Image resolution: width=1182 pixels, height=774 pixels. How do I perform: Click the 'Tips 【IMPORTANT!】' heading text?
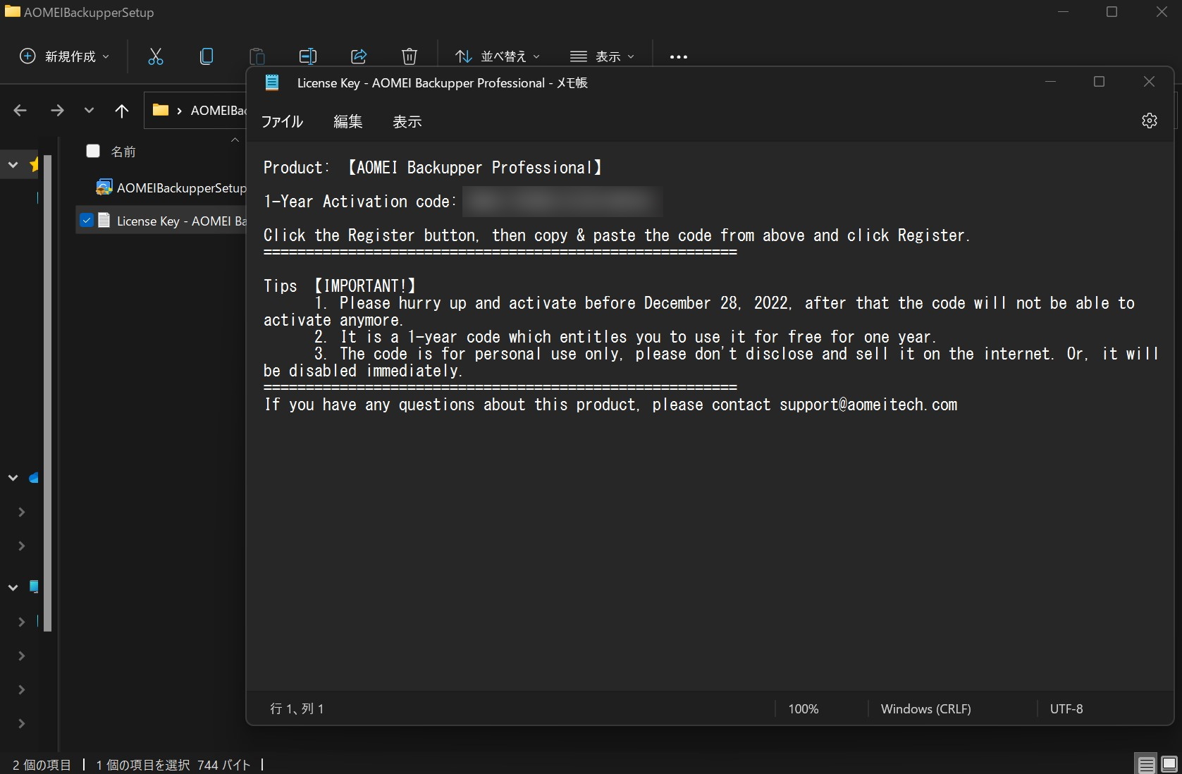(x=340, y=286)
